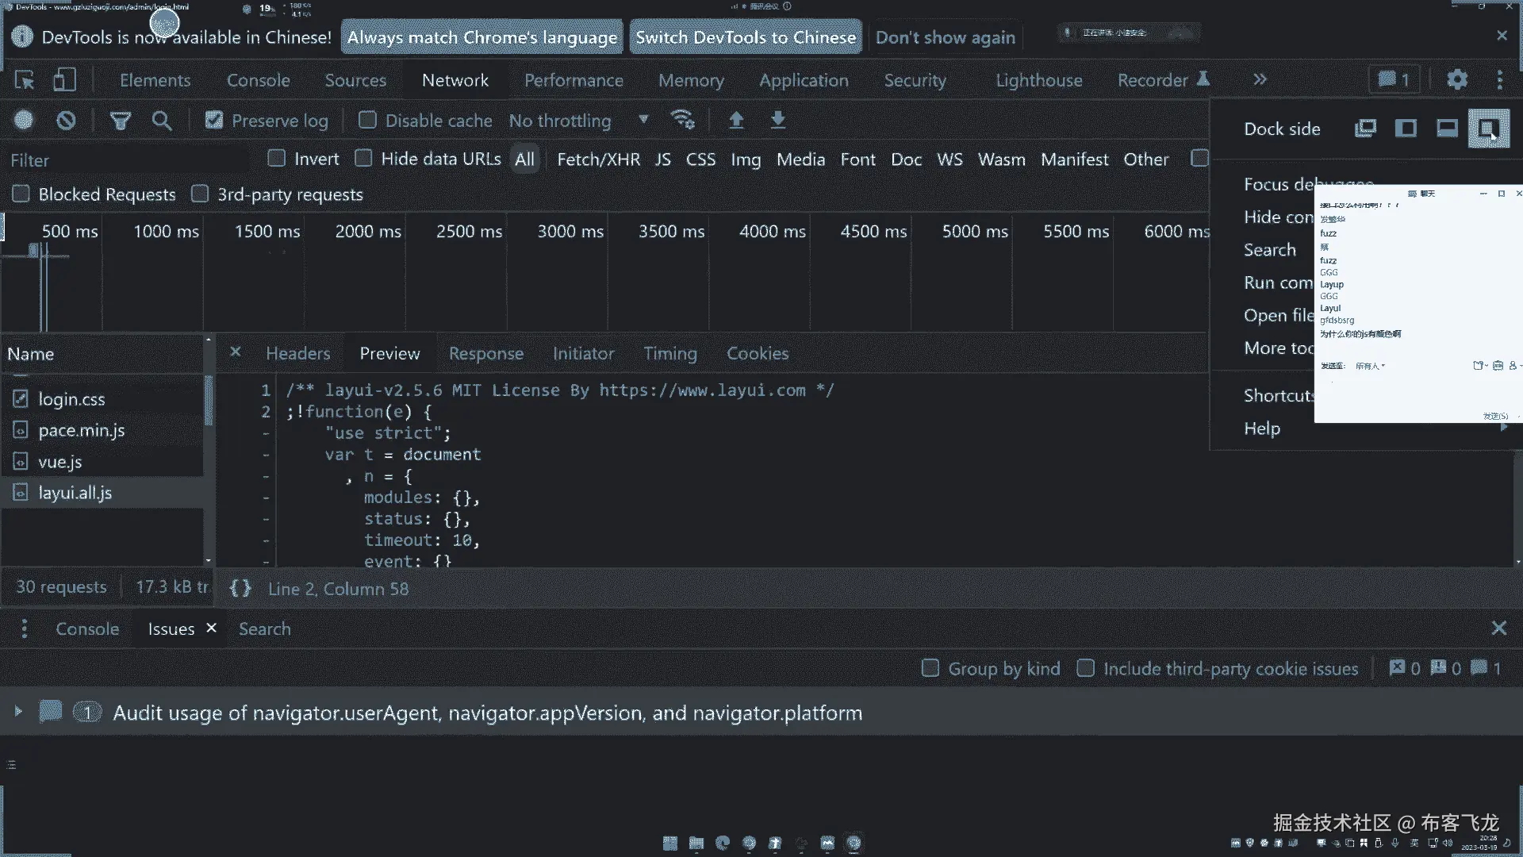Click the inspect element picker icon
Screen dimensions: 1523x857
pyautogui.click(x=25, y=80)
